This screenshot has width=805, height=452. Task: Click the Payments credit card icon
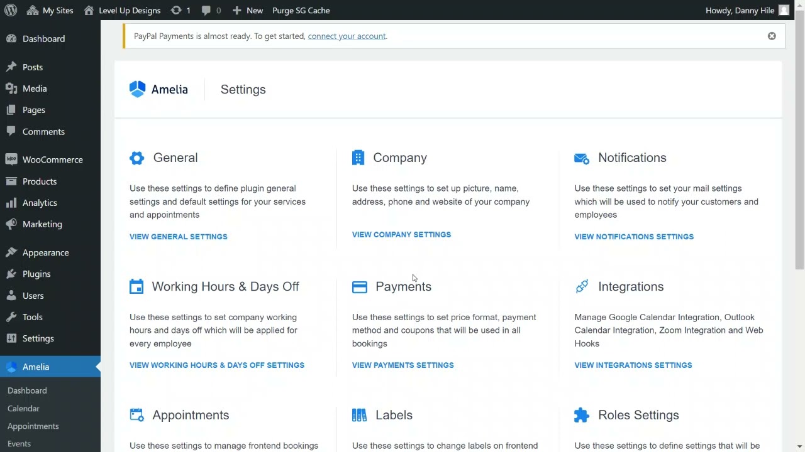click(x=360, y=287)
